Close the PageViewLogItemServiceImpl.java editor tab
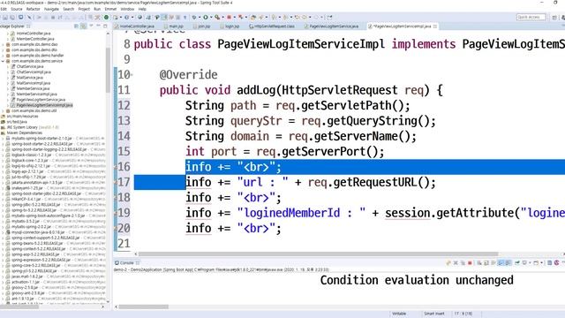 (x=435, y=26)
